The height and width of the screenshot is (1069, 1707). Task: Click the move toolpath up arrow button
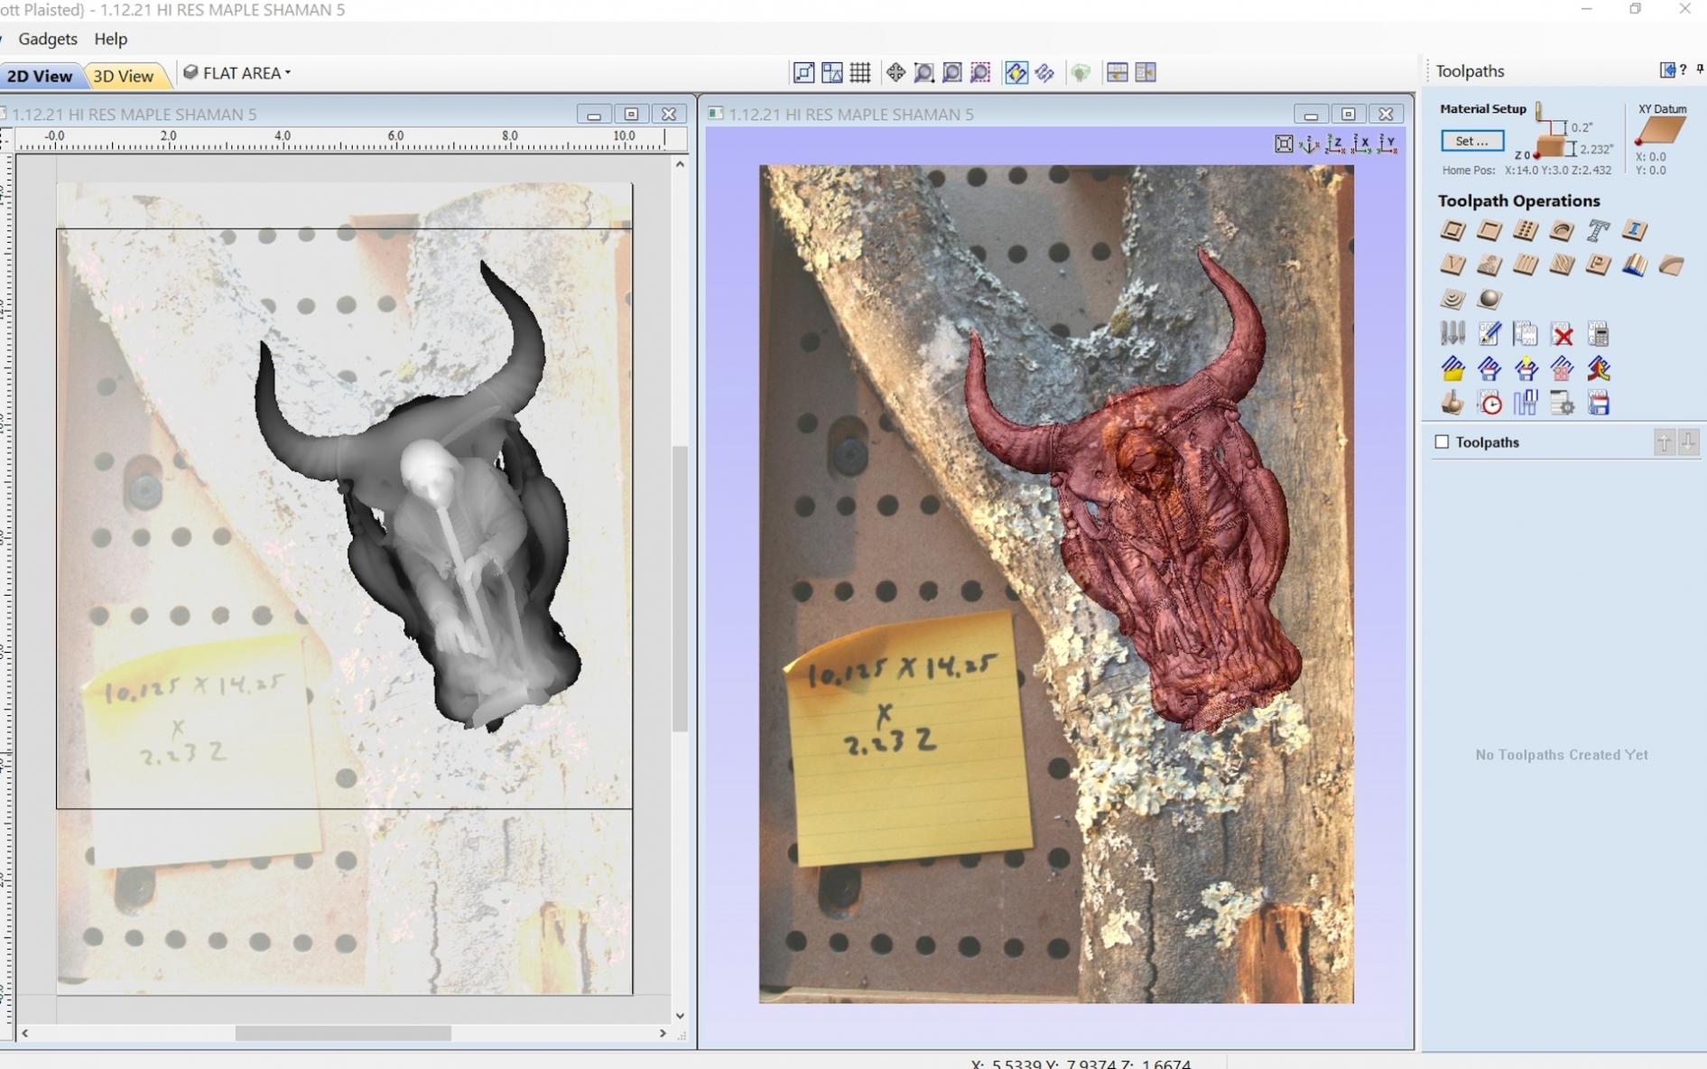tap(1664, 442)
